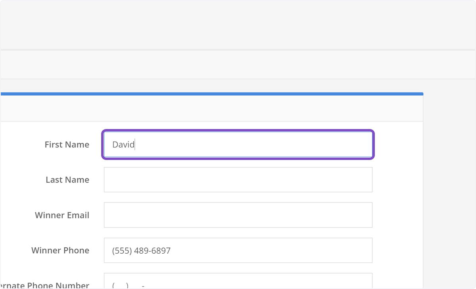Viewport: 476px width, 289px height.
Task: Click the First Name label
Action: click(x=67, y=144)
